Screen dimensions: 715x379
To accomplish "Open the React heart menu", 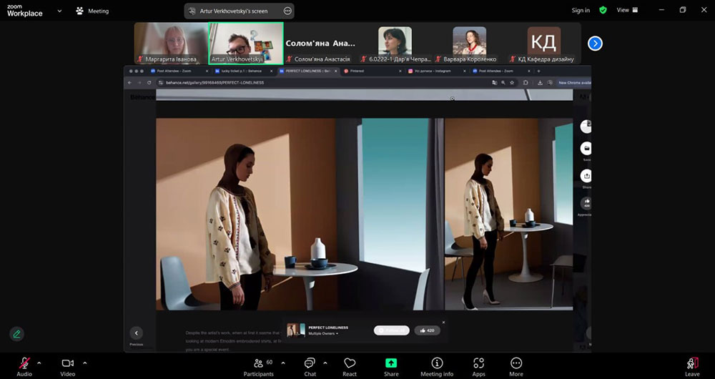I will (350, 366).
